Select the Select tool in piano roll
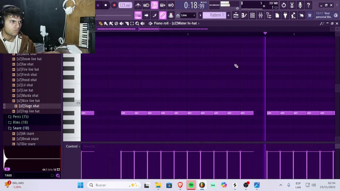 (x=132, y=23)
